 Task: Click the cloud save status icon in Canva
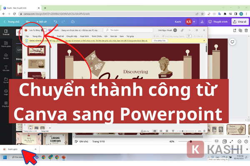72,22
